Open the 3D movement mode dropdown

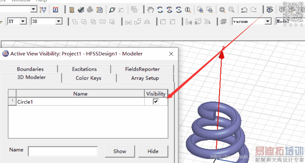click(59, 21)
